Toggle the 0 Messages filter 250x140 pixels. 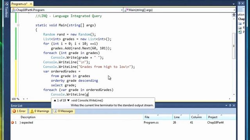coord(64,111)
